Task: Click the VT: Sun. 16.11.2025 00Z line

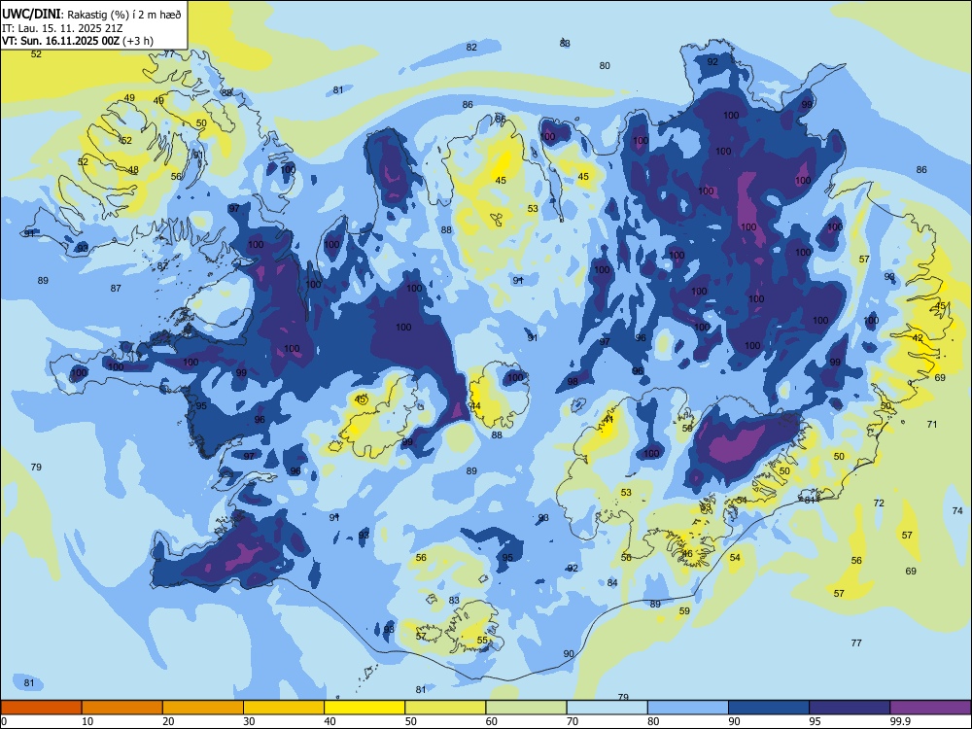Action: coord(78,41)
